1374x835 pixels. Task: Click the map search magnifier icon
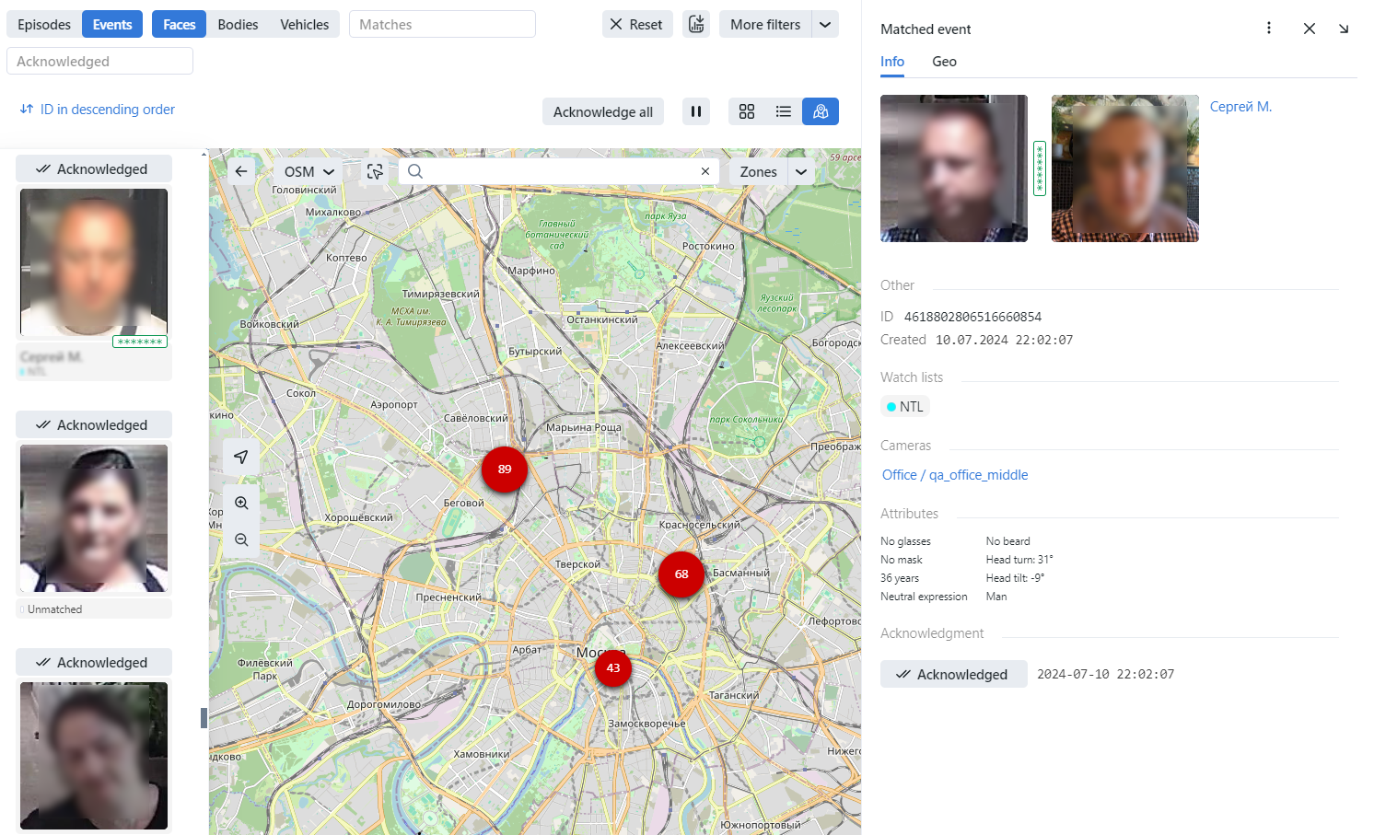click(x=415, y=171)
